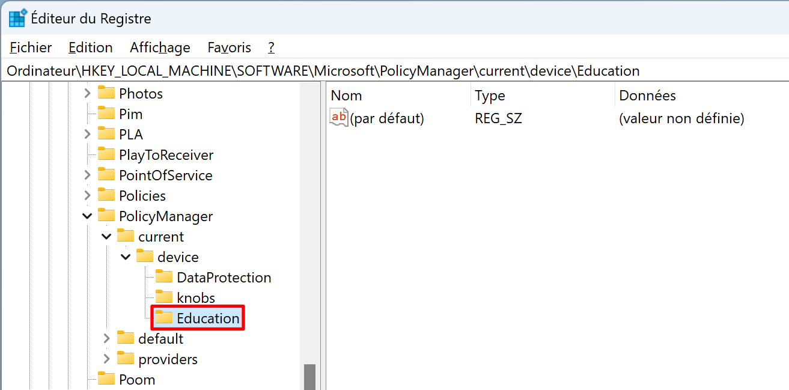Viewport: 789px width, 390px height.
Task: Select the PointOfService key label
Action: (166, 175)
